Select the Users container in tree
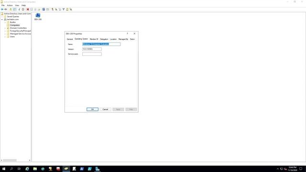This screenshot has width=306, height=172. 12,37
